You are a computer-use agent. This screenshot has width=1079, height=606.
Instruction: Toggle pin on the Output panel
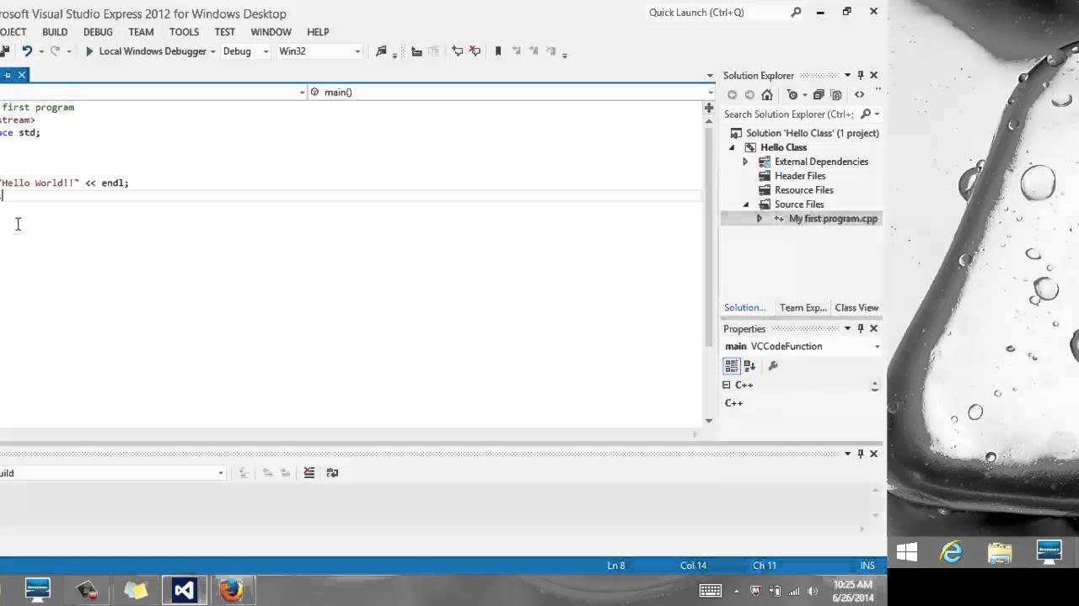861,454
